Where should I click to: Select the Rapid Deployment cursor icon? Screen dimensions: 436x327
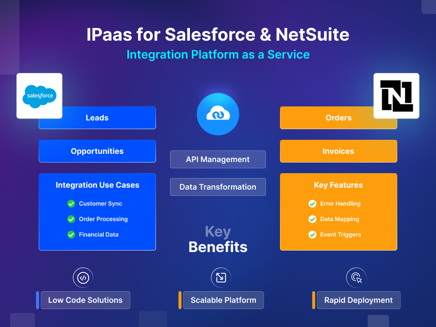[356, 277]
